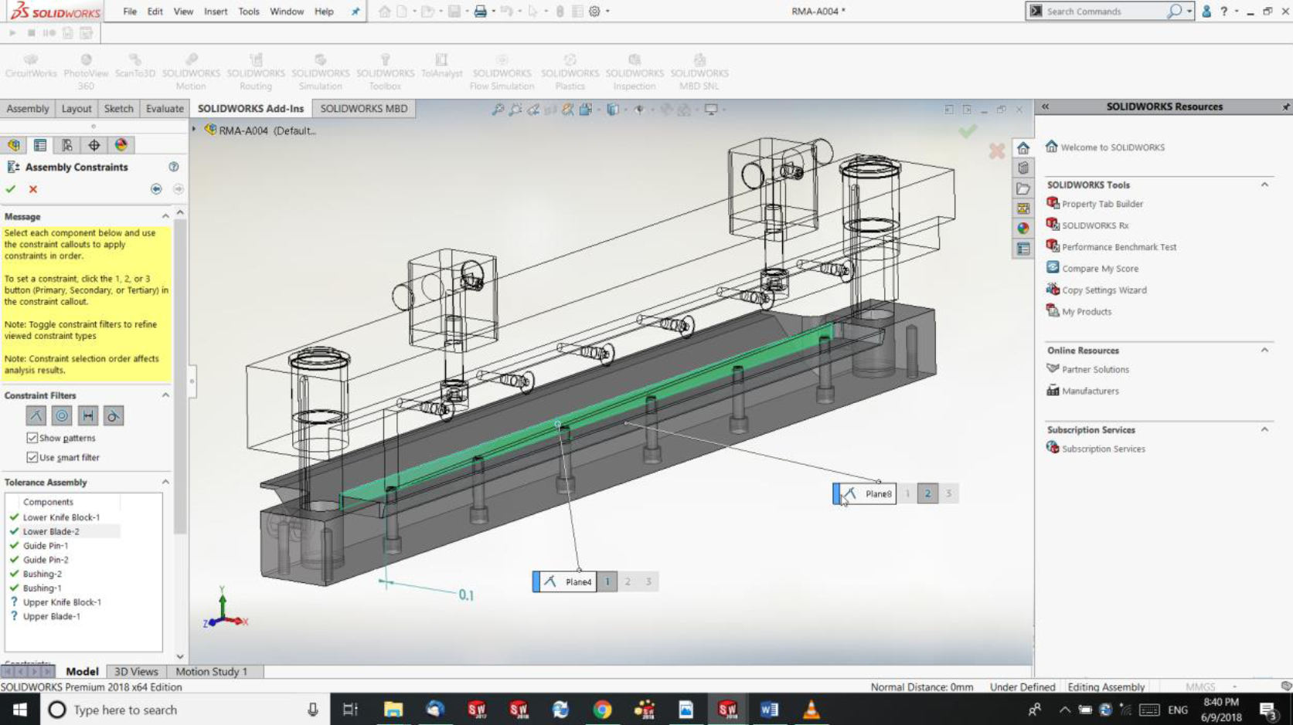The image size is (1293, 725).
Task: Open Performance Benchmark Test
Action: pyautogui.click(x=1118, y=246)
